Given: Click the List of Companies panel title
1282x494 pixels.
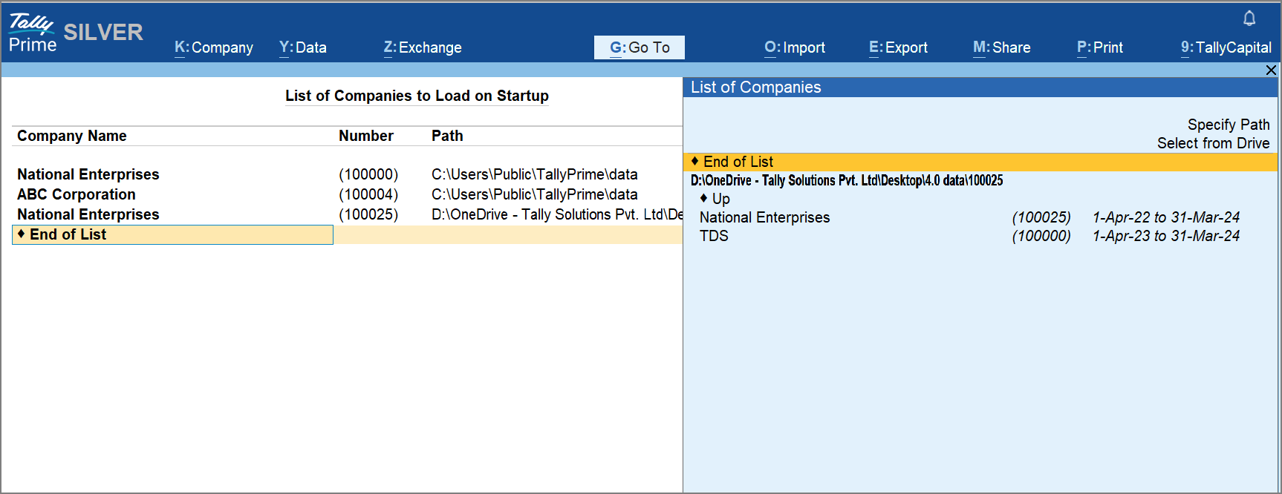Looking at the screenshot, I should (756, 88).
